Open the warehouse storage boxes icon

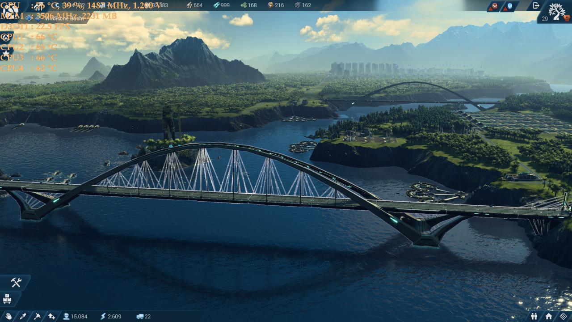(x=6, y=298)
